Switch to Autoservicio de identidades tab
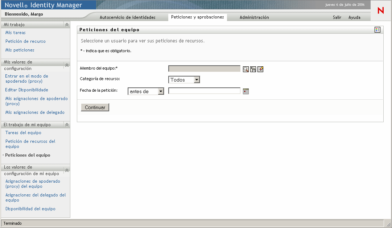 tap(128, 17)
